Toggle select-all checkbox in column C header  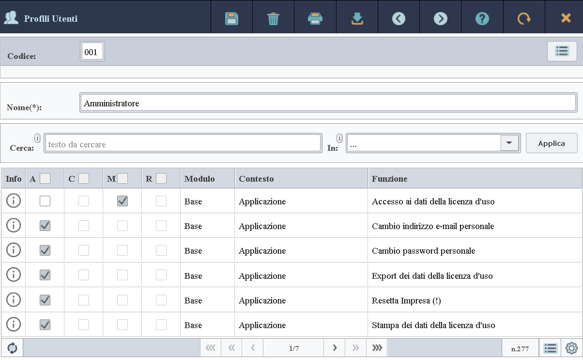click(x=84, y=179)
